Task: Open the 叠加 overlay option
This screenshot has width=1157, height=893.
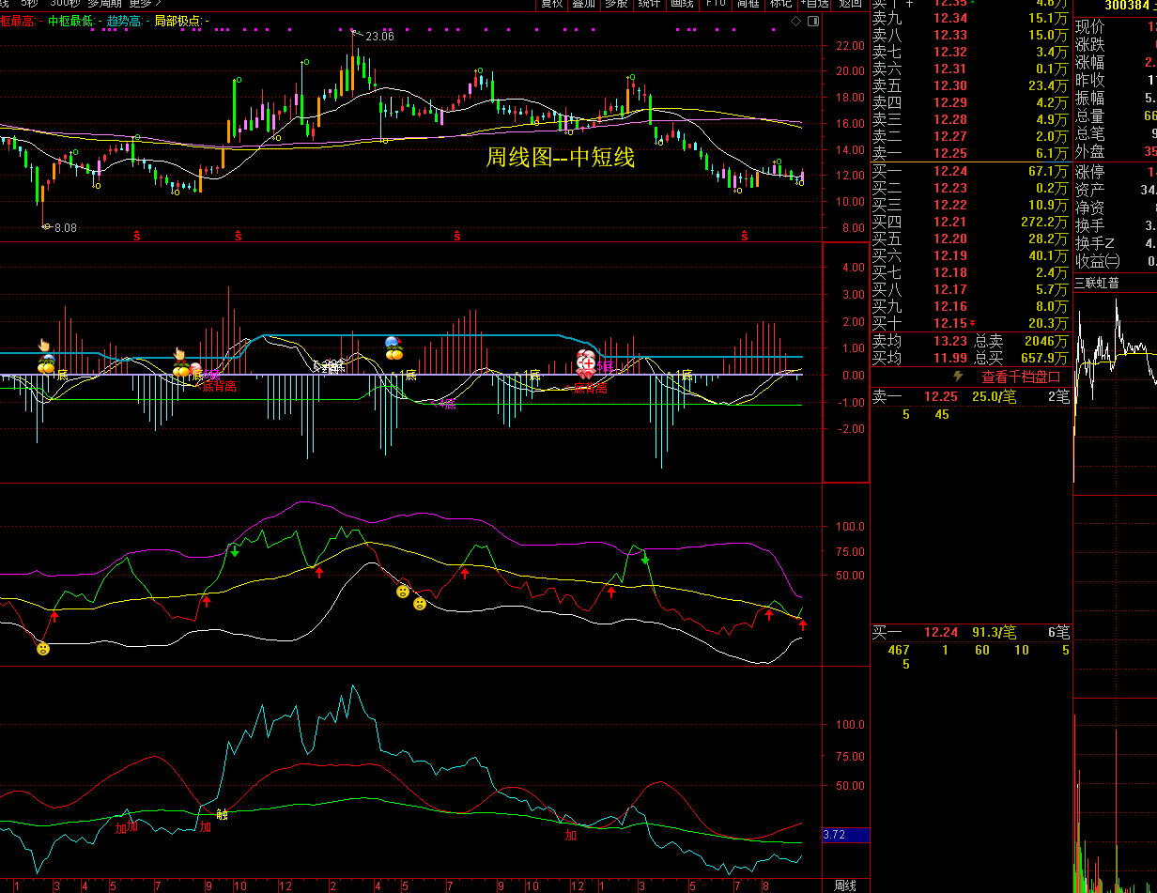Action: coord(584,4)
